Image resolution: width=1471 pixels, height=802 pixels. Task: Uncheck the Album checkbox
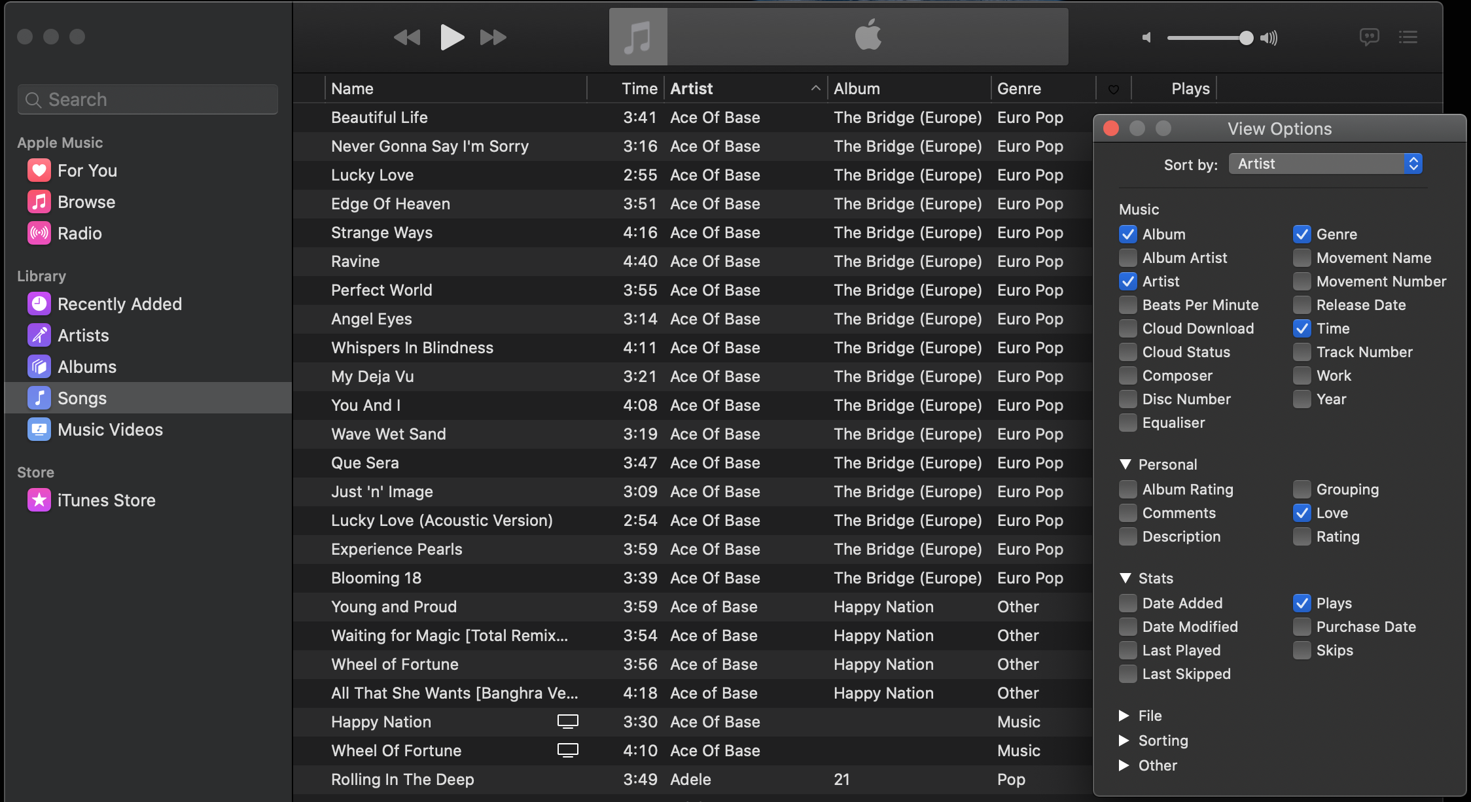click(x=1128, y=234)
